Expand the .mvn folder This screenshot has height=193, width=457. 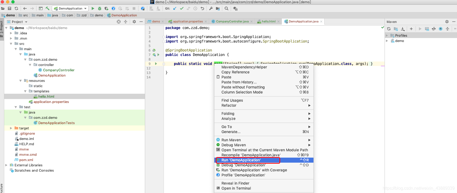(x=11, y=38)
